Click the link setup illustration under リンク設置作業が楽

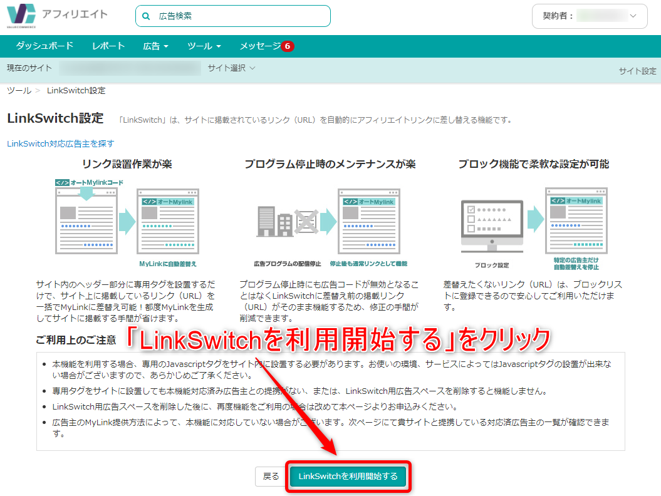pyautogui.click(x=127, y=224)
